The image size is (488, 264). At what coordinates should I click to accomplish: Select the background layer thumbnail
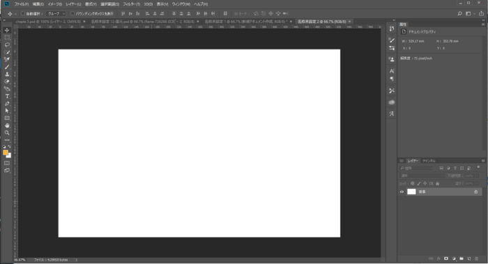click(411, 192)
